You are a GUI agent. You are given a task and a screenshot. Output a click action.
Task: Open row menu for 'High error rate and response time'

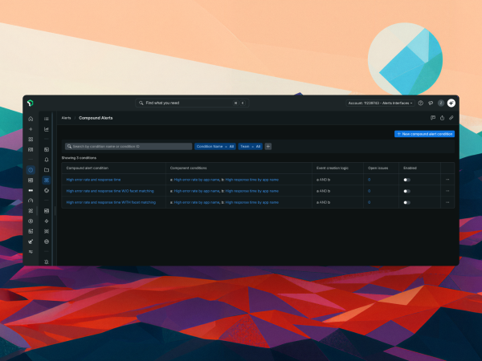pos(447,180)
